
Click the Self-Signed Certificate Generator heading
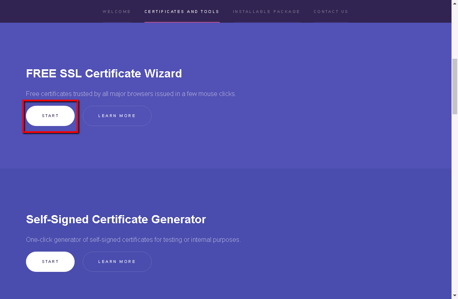pos(116,219)
